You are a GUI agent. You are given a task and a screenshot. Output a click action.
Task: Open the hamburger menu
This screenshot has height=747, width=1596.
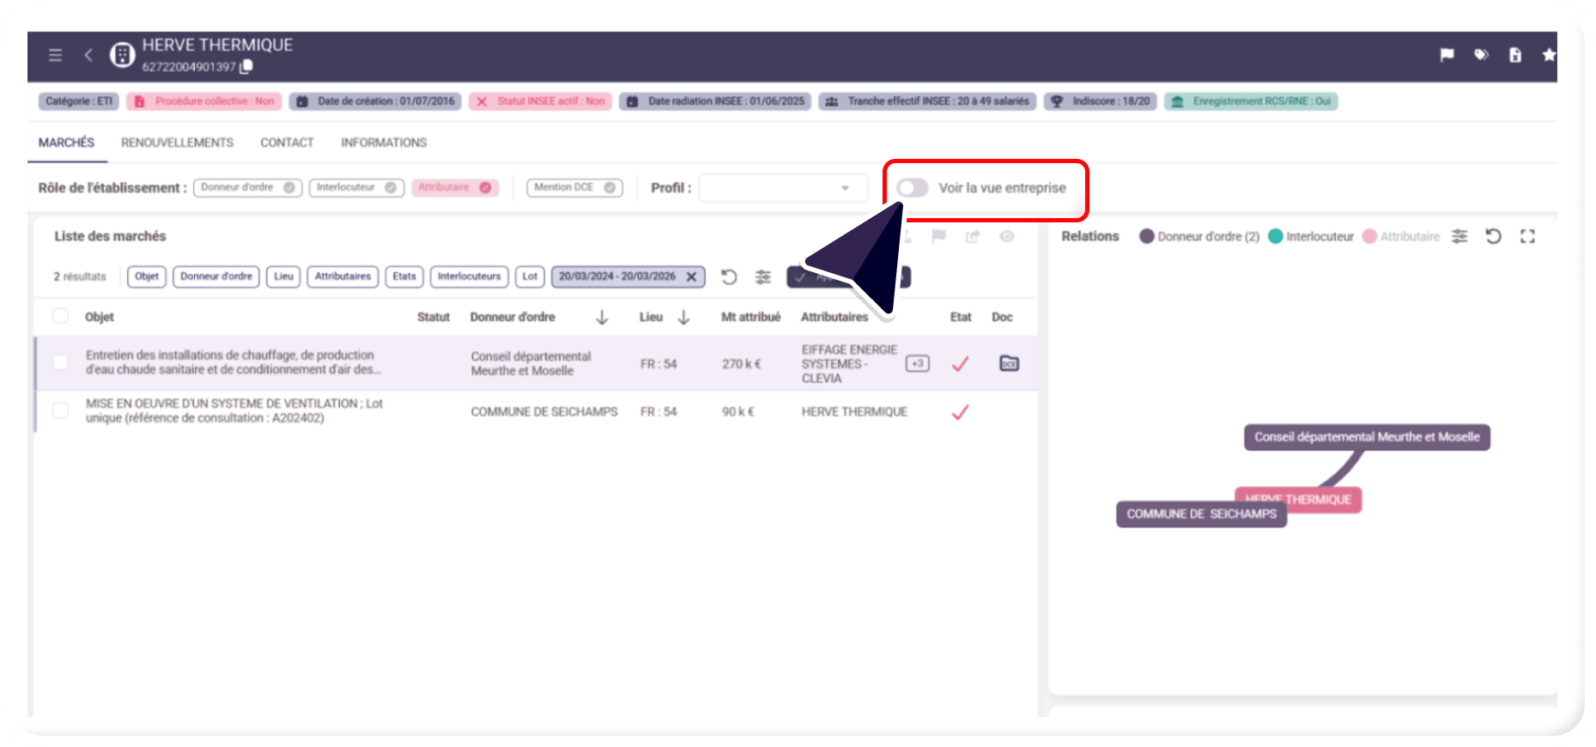[55, 55]
